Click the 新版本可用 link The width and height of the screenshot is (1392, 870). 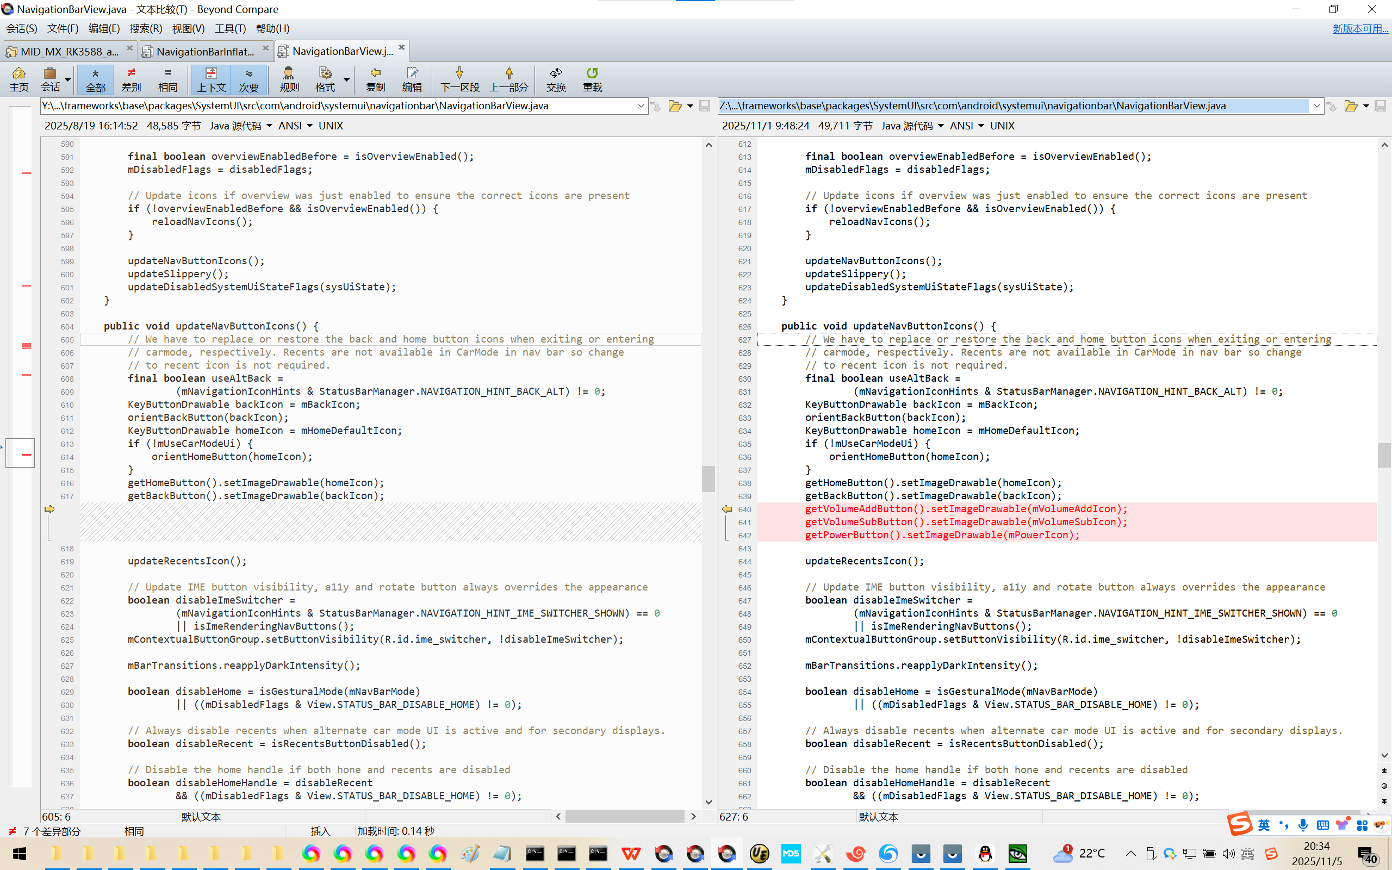coord(1360,28)
